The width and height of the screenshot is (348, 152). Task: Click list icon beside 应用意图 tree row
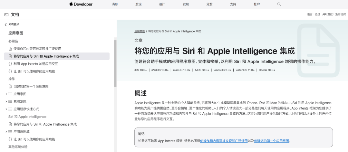click(x=10, y=94)
